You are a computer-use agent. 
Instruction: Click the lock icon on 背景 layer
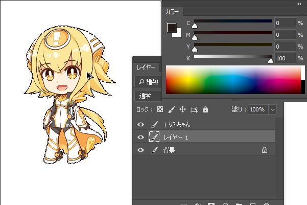click(x=265, y=150)
